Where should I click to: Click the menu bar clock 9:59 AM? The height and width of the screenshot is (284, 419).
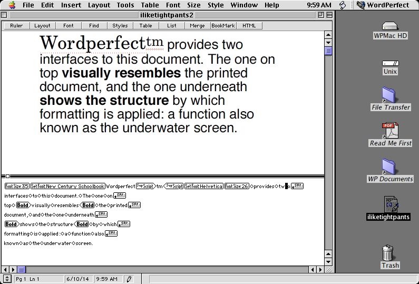point(319,5)
